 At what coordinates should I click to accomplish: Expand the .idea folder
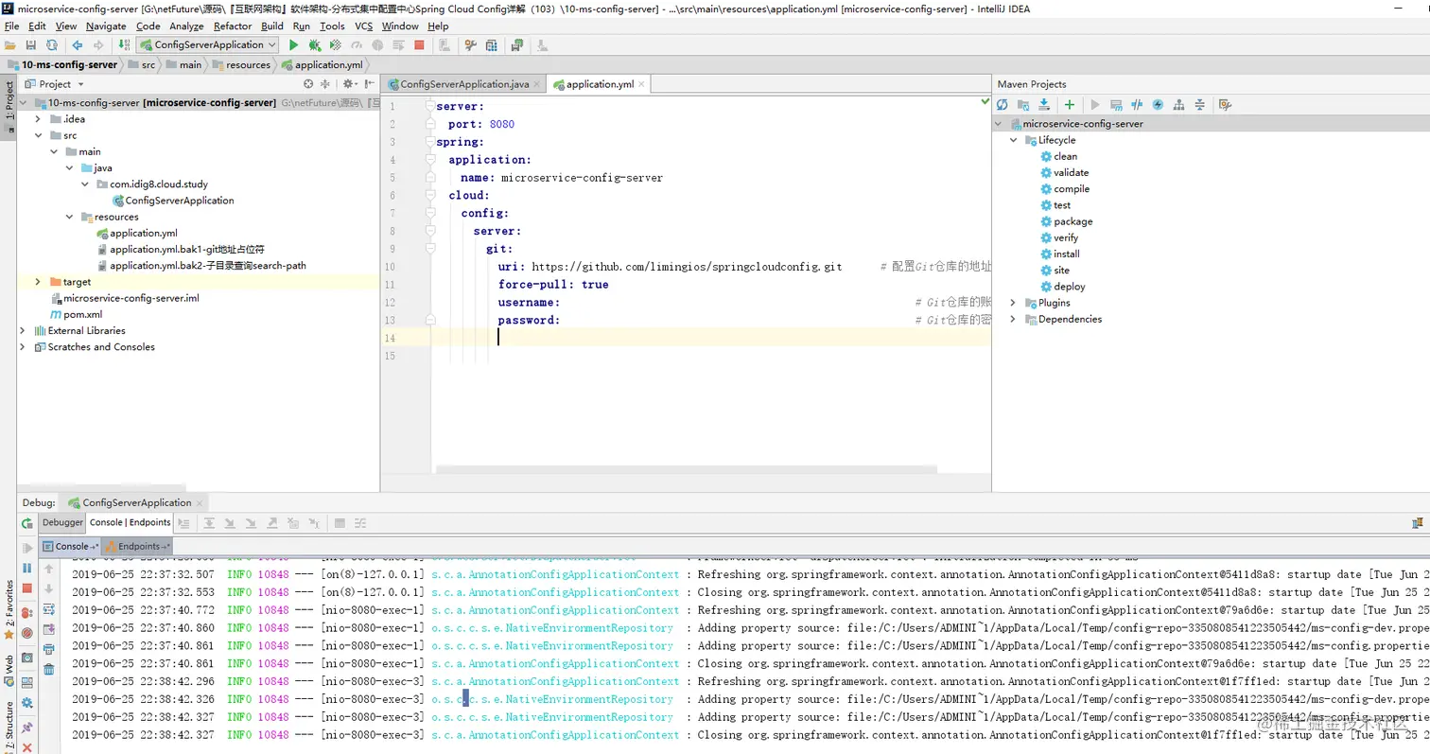click(x=38, y=119)
